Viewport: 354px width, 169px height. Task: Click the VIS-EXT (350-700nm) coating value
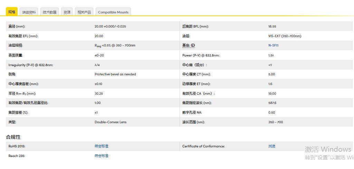point(285,36)
